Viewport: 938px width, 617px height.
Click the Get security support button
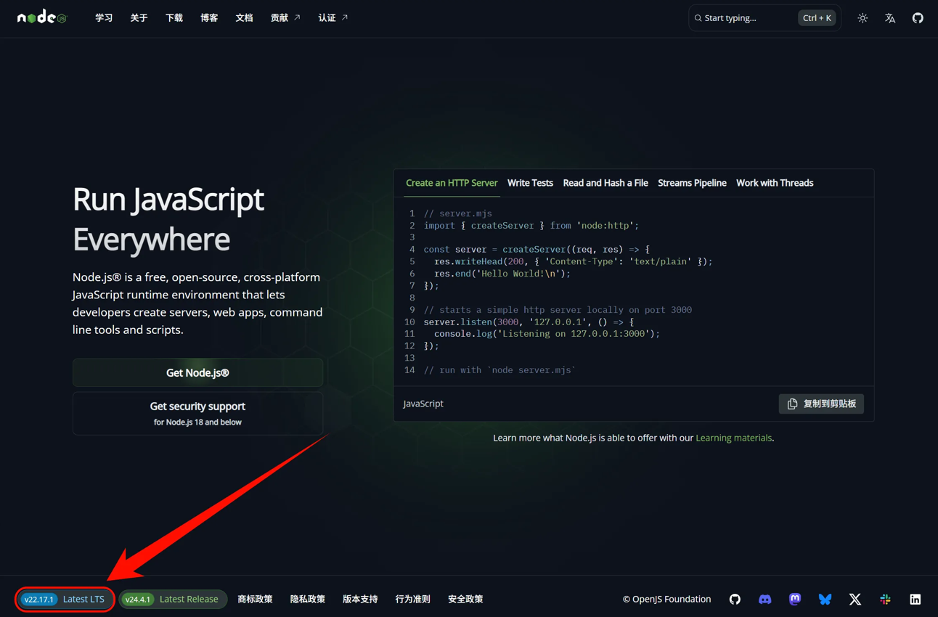pos(197,413)
